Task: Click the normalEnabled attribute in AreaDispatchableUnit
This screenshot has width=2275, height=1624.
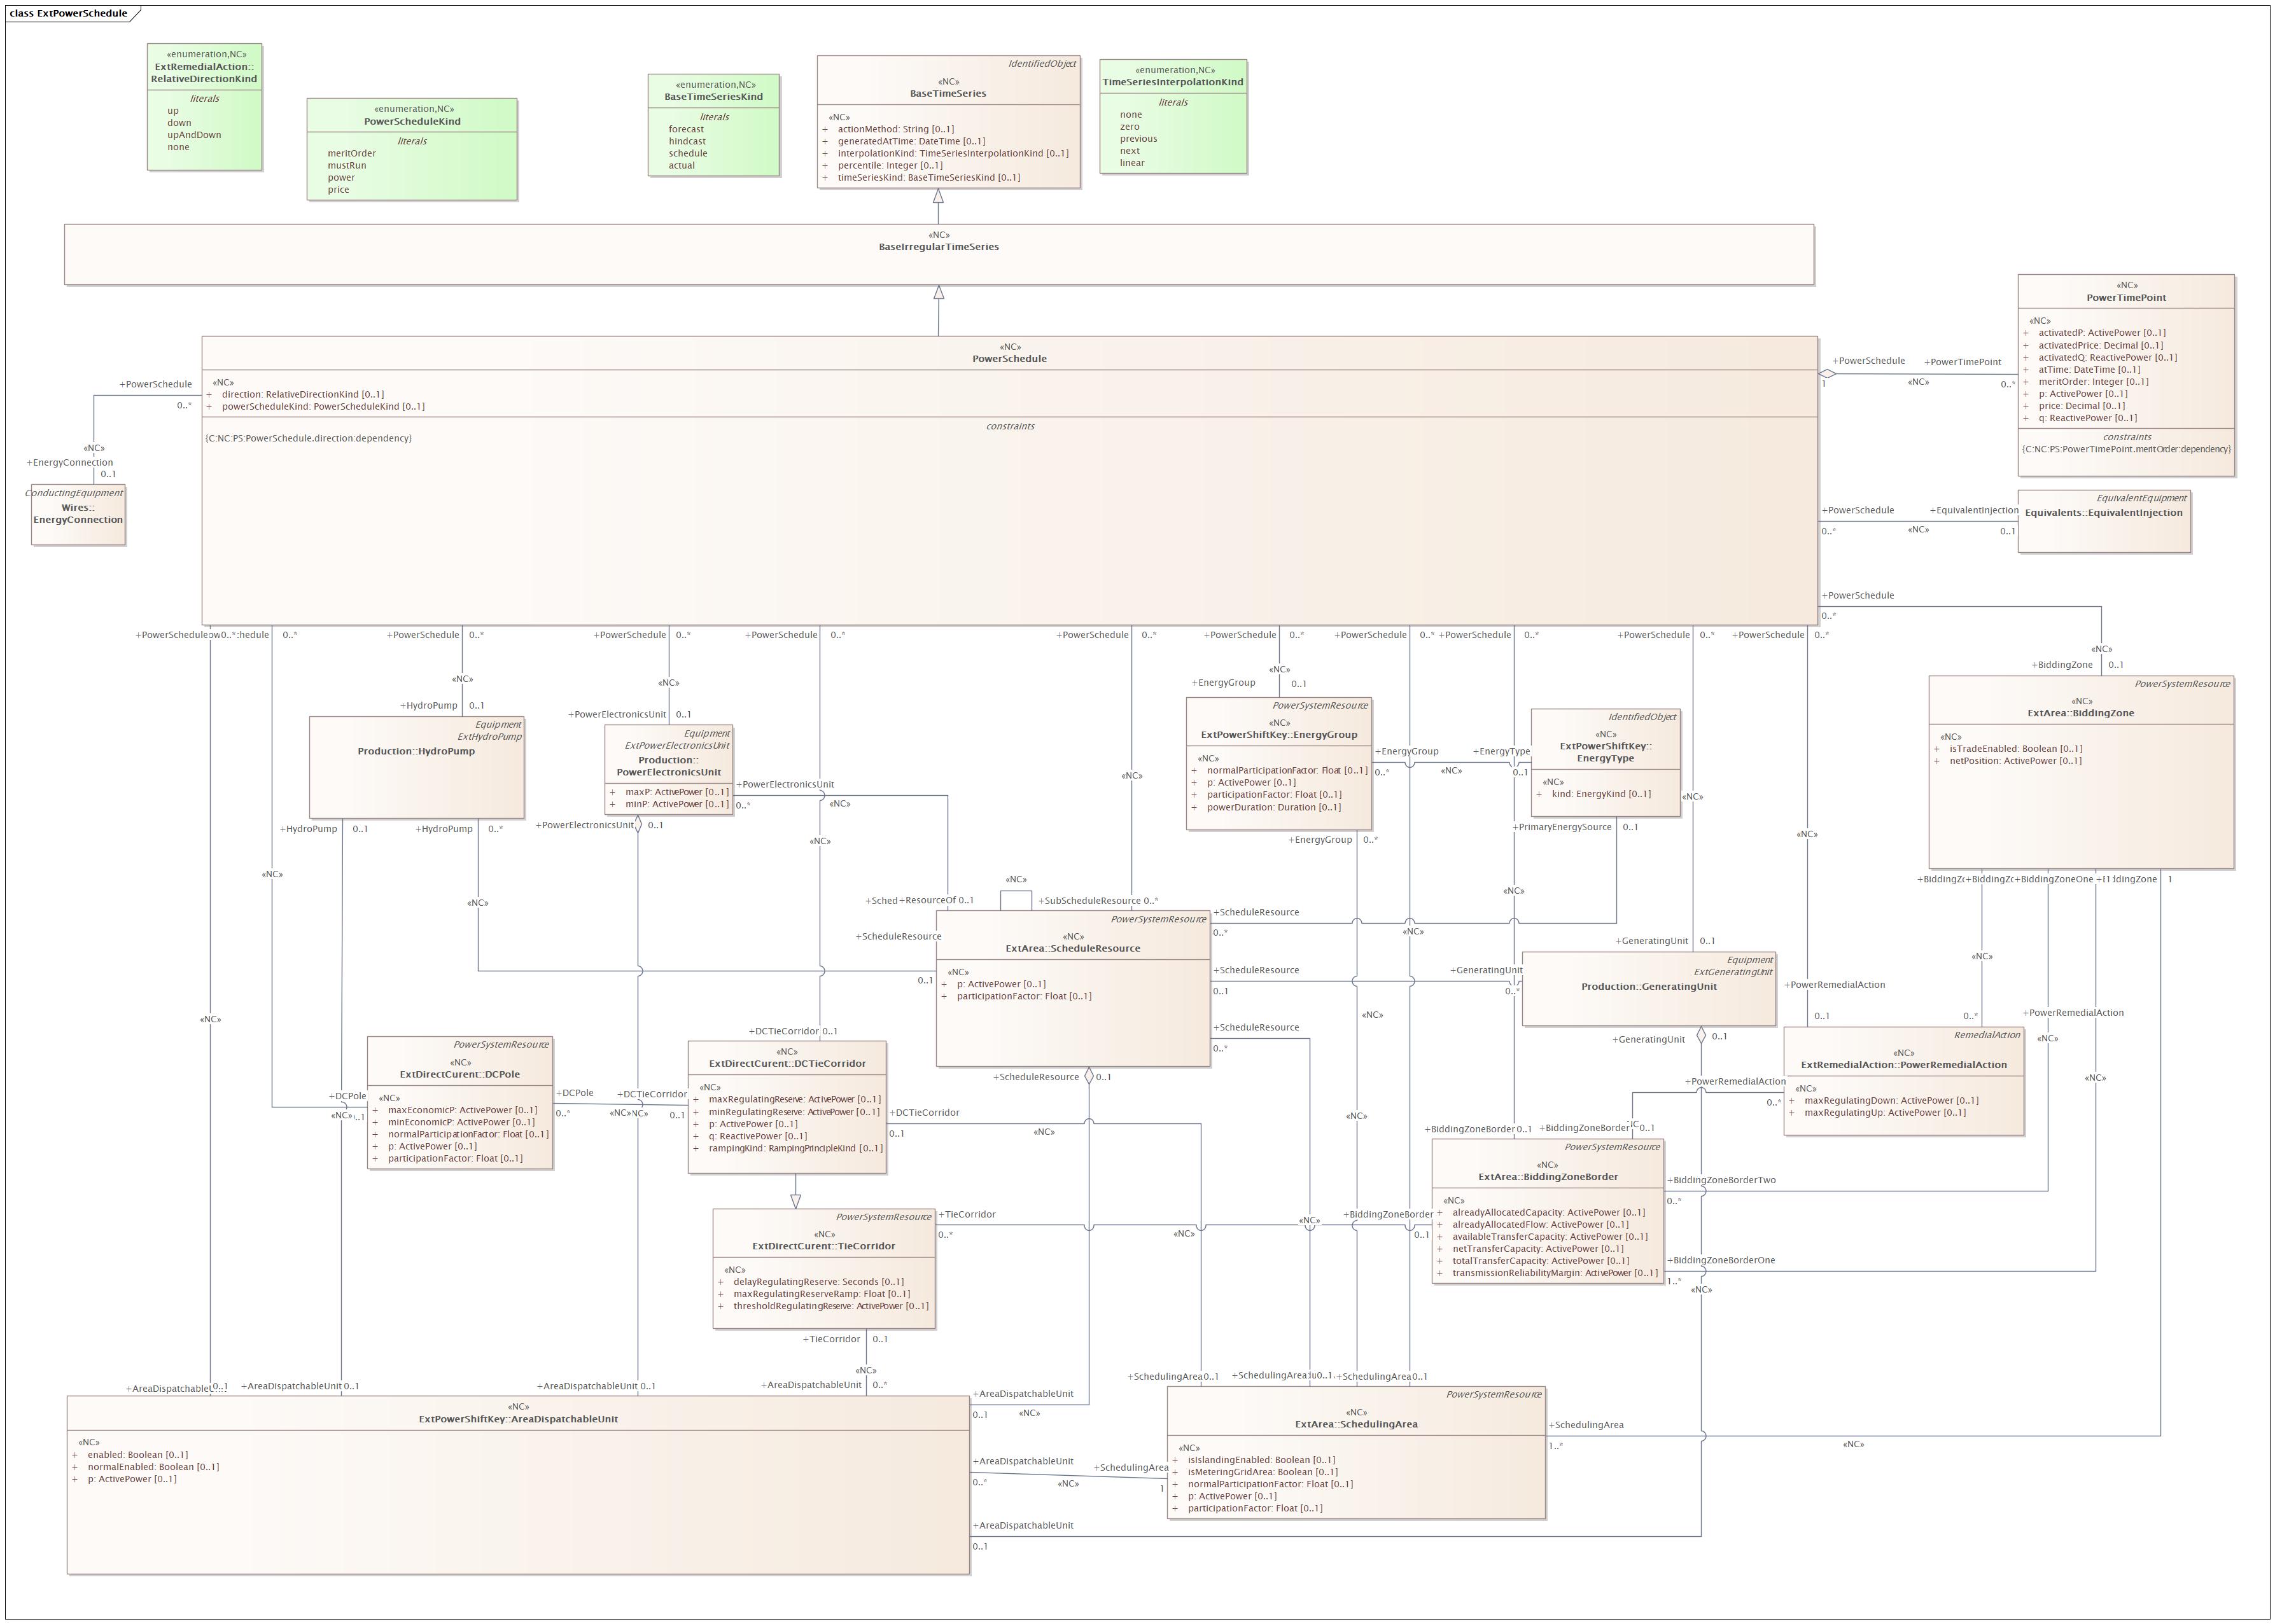Action: point(153,1468)
